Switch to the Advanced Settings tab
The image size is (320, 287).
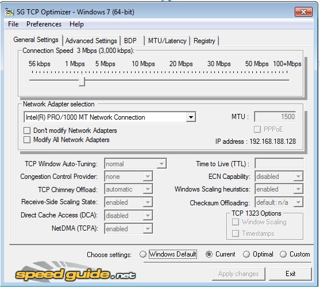(91, 41)
